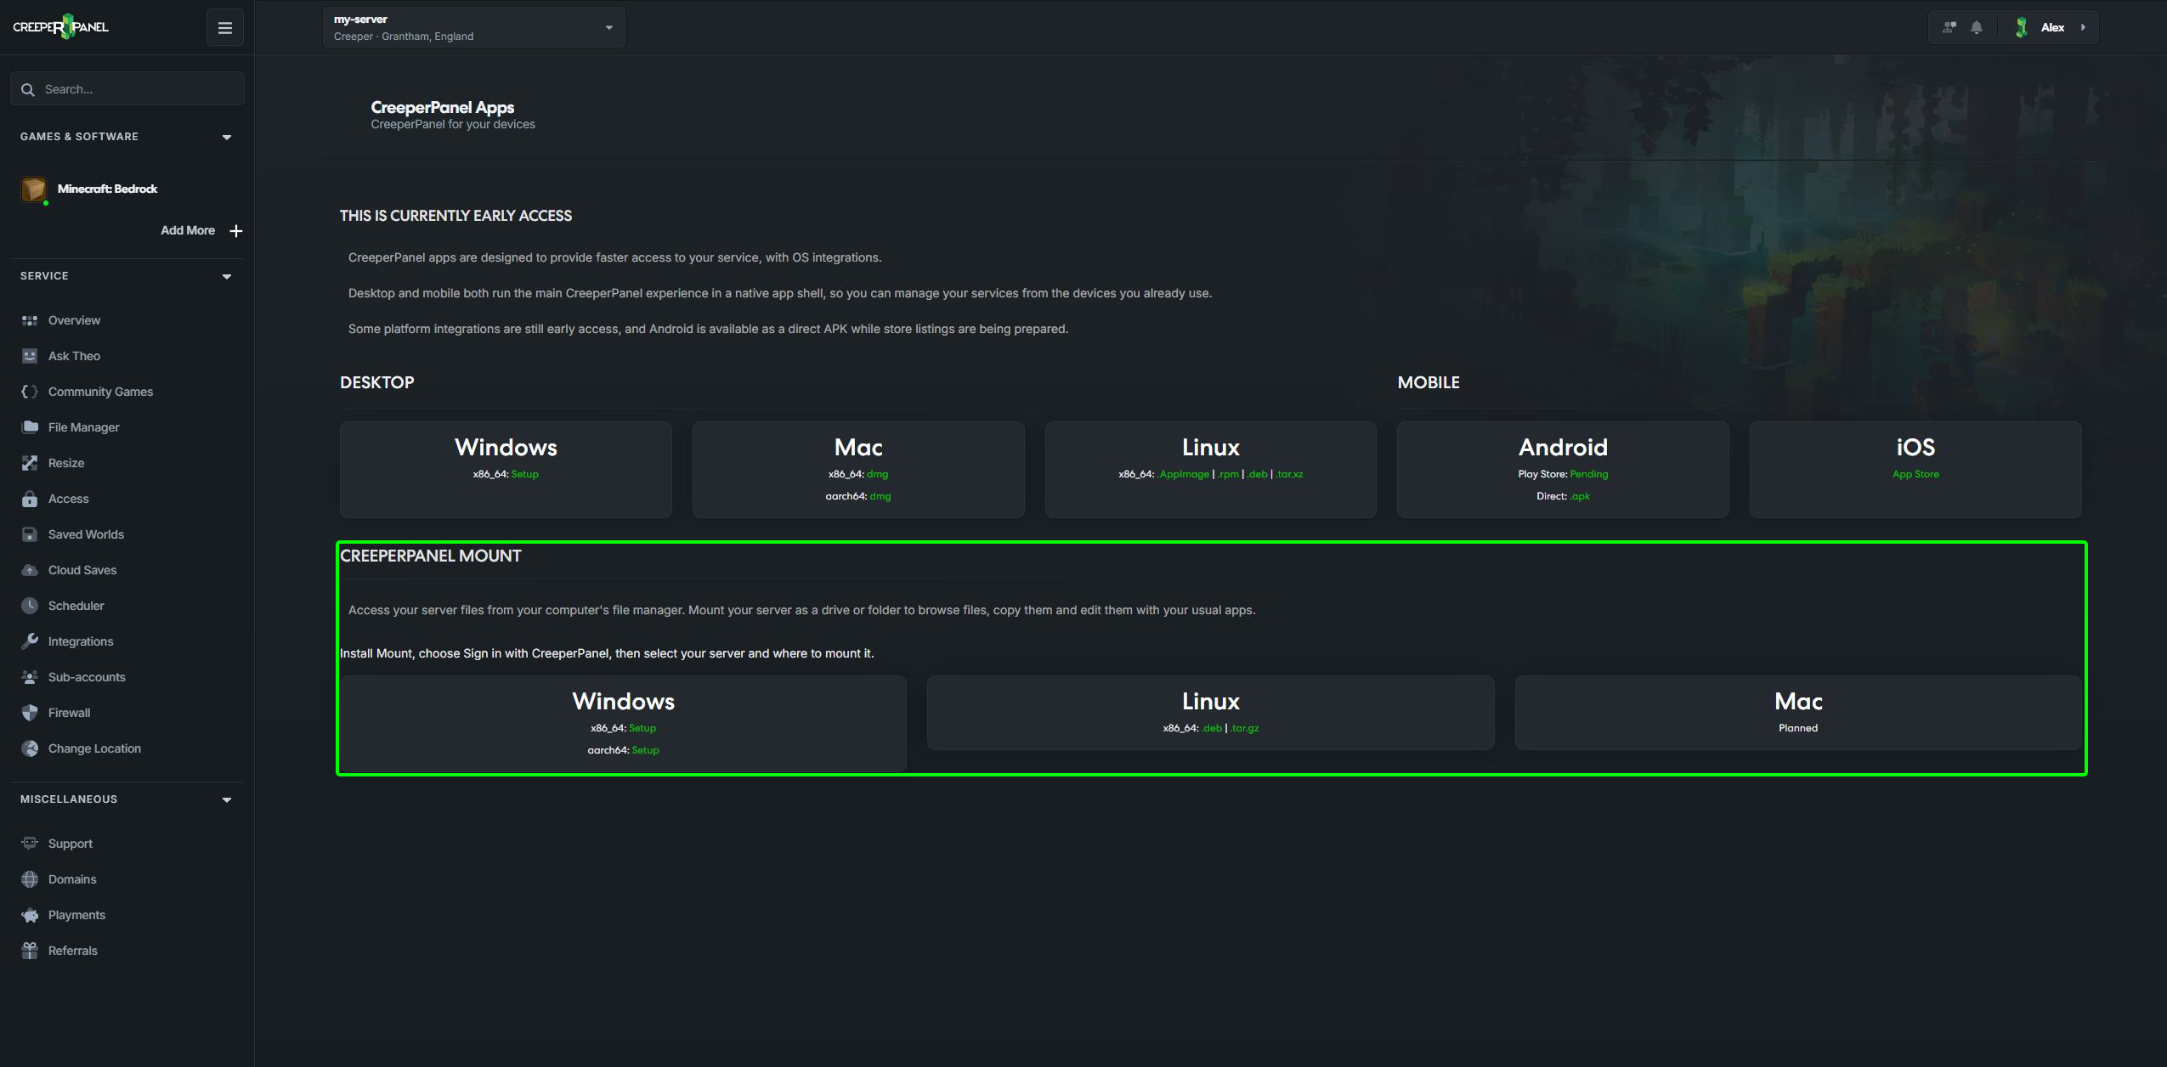This screenshot has width=2167, height=1067.
Task: Click the Referrals gift icon
Action: point(30,951)
